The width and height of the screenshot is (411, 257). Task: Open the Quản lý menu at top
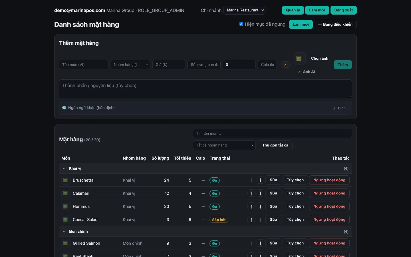(x=293, y=10)
